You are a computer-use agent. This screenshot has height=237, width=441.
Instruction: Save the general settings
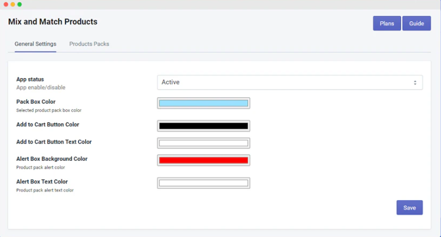(x=409, y=208)
